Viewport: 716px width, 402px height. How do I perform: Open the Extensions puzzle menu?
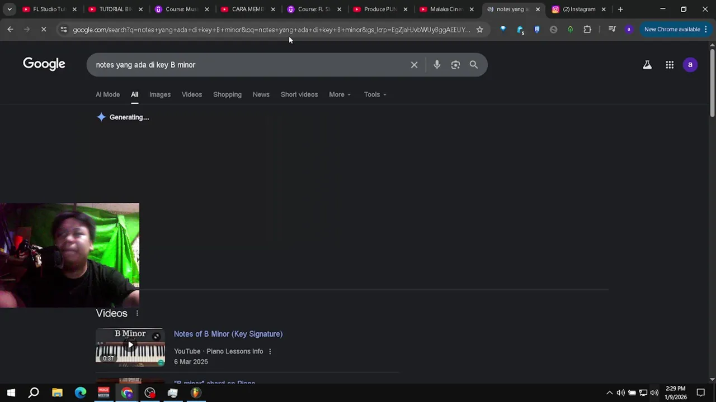point(587,30)
